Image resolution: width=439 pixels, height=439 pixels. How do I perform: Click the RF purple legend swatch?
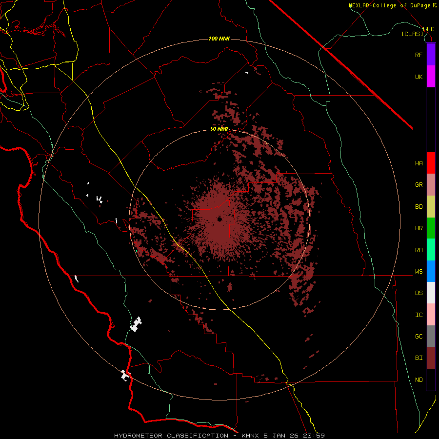point(431,55)
